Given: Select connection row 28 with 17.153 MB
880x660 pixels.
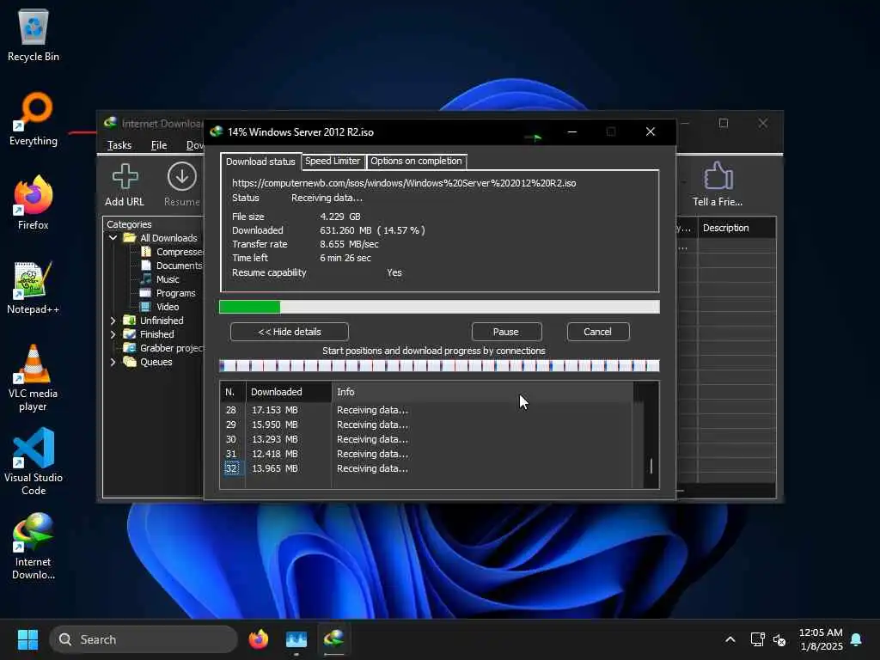Looking at the screenshot, I should 426,410.
